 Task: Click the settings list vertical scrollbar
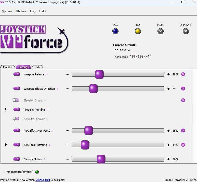(x=192, y=115)
